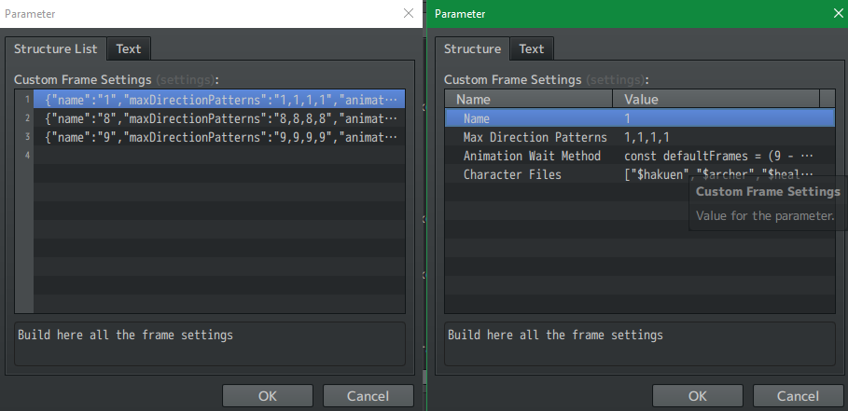Viewport: 848px width, 411px height.
Task: Select the highlighted Name parameter row
Action: click(x=639, y=118)
